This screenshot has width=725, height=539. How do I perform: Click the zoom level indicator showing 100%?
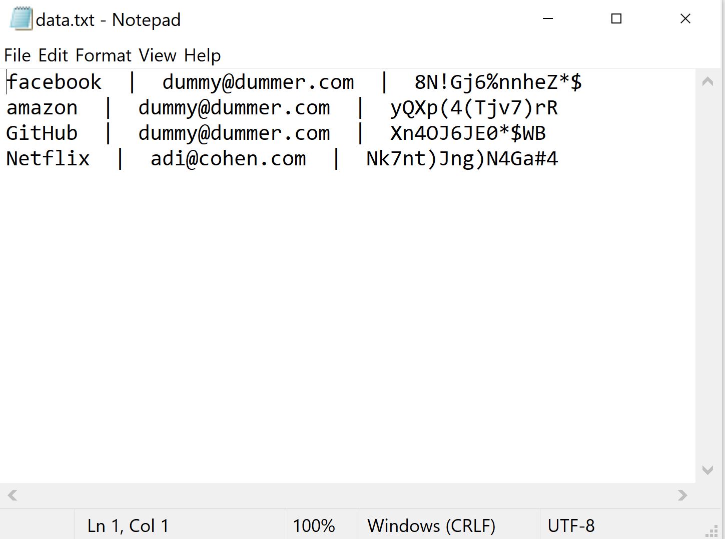tap(314, 526)
